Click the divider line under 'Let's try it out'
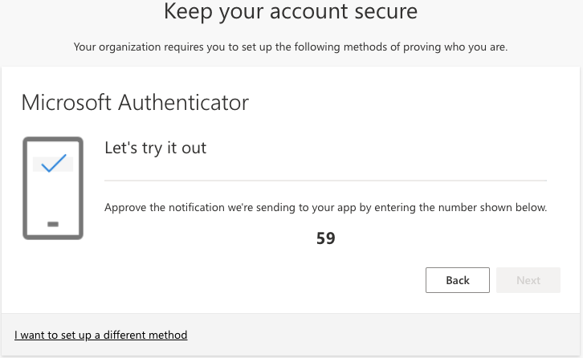 click(x=325, y=180)
